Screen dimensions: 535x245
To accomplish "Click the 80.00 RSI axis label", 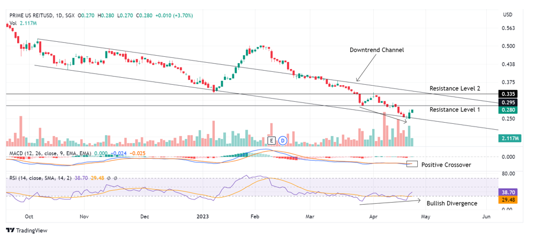I will click(509, 174).
